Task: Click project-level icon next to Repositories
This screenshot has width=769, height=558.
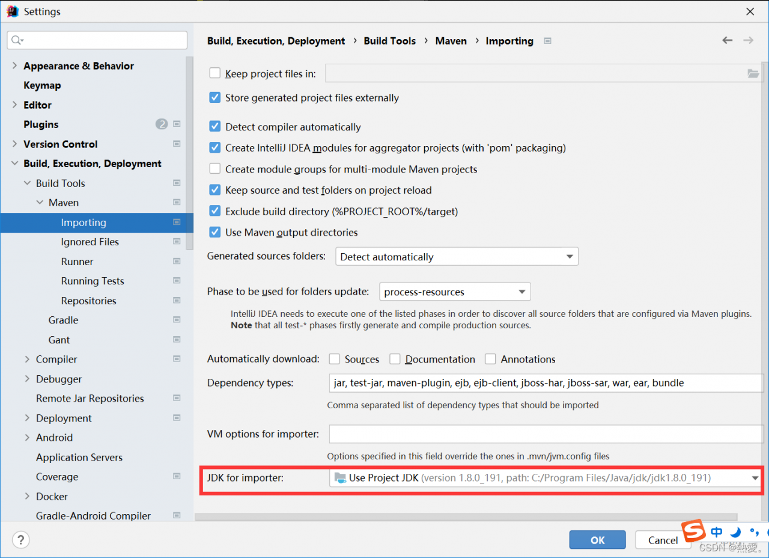Action: [177, 301]
